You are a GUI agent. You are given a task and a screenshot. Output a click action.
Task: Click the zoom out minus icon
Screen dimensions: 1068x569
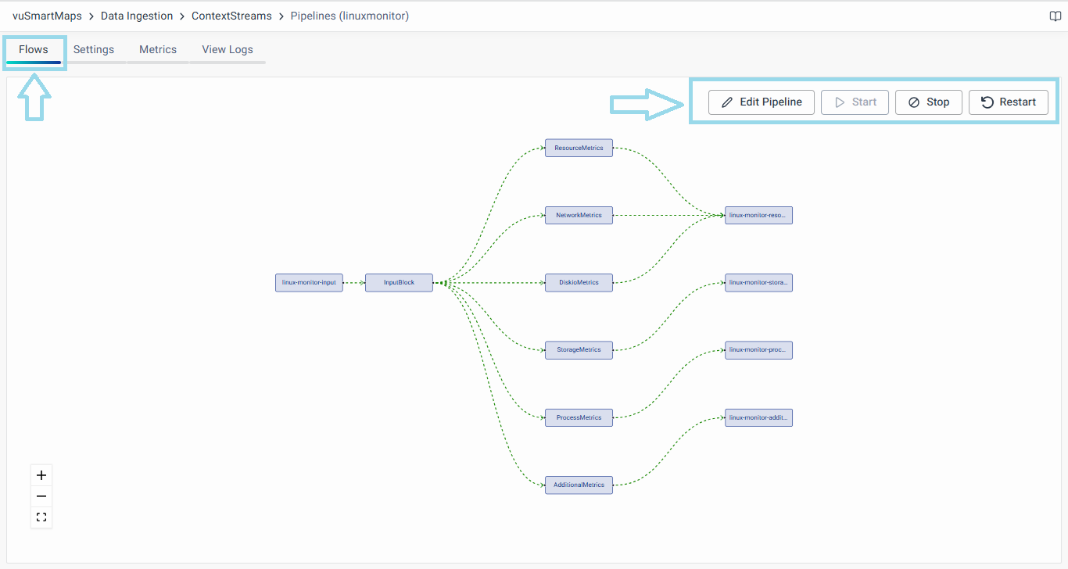click(x=41, y=496)
